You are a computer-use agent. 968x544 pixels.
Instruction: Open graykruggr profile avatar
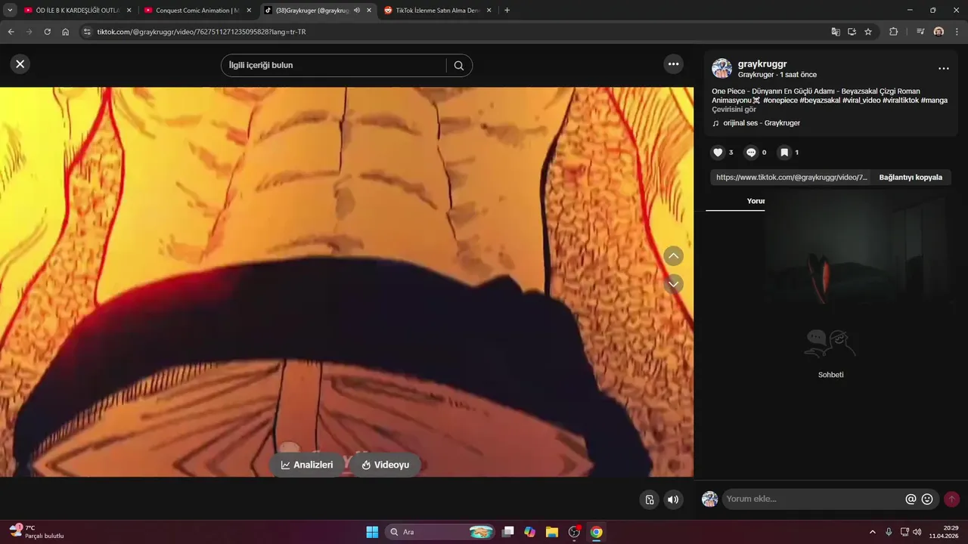(721, 69)
